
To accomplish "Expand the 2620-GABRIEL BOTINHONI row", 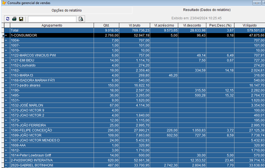I will [x=6, y=165].
